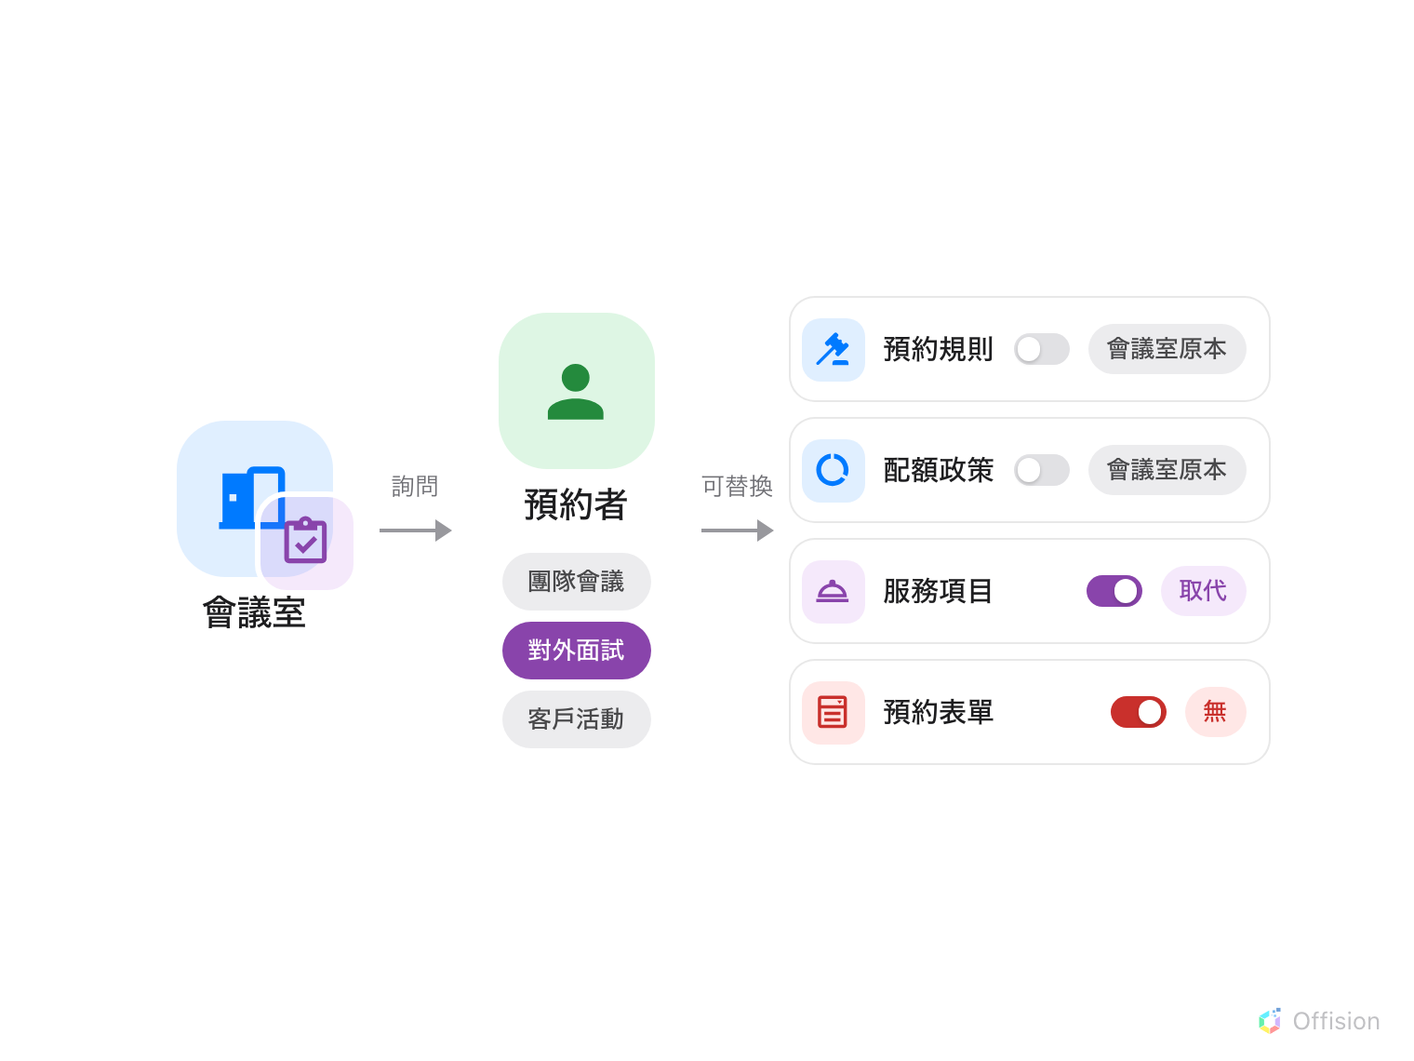Viewport: 1414px width, 1061px height.
Task: Click the 會議室 caption text
Action: tap(255, 612)
